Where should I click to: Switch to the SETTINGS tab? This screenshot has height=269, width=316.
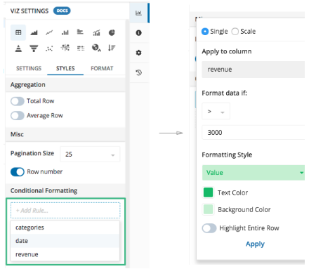pyautogui.click(x=29, y=68)
